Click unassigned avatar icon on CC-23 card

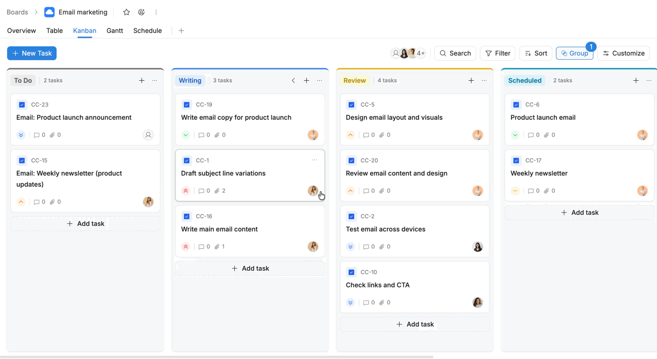point(148,135)
